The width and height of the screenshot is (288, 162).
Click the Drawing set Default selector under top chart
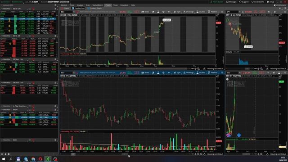[215, 69]
